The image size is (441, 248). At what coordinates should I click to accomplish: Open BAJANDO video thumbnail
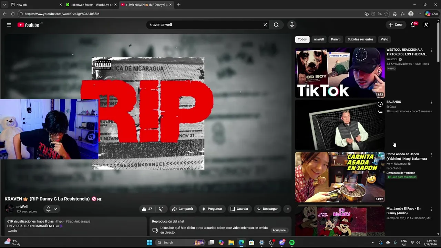pos(340,125)
